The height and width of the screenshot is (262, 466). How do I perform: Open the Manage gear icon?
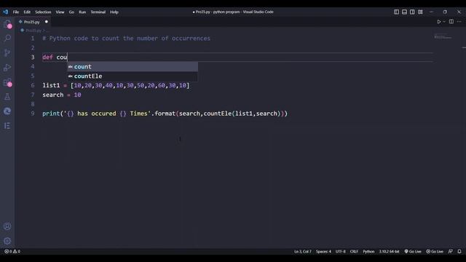(7, 241)
